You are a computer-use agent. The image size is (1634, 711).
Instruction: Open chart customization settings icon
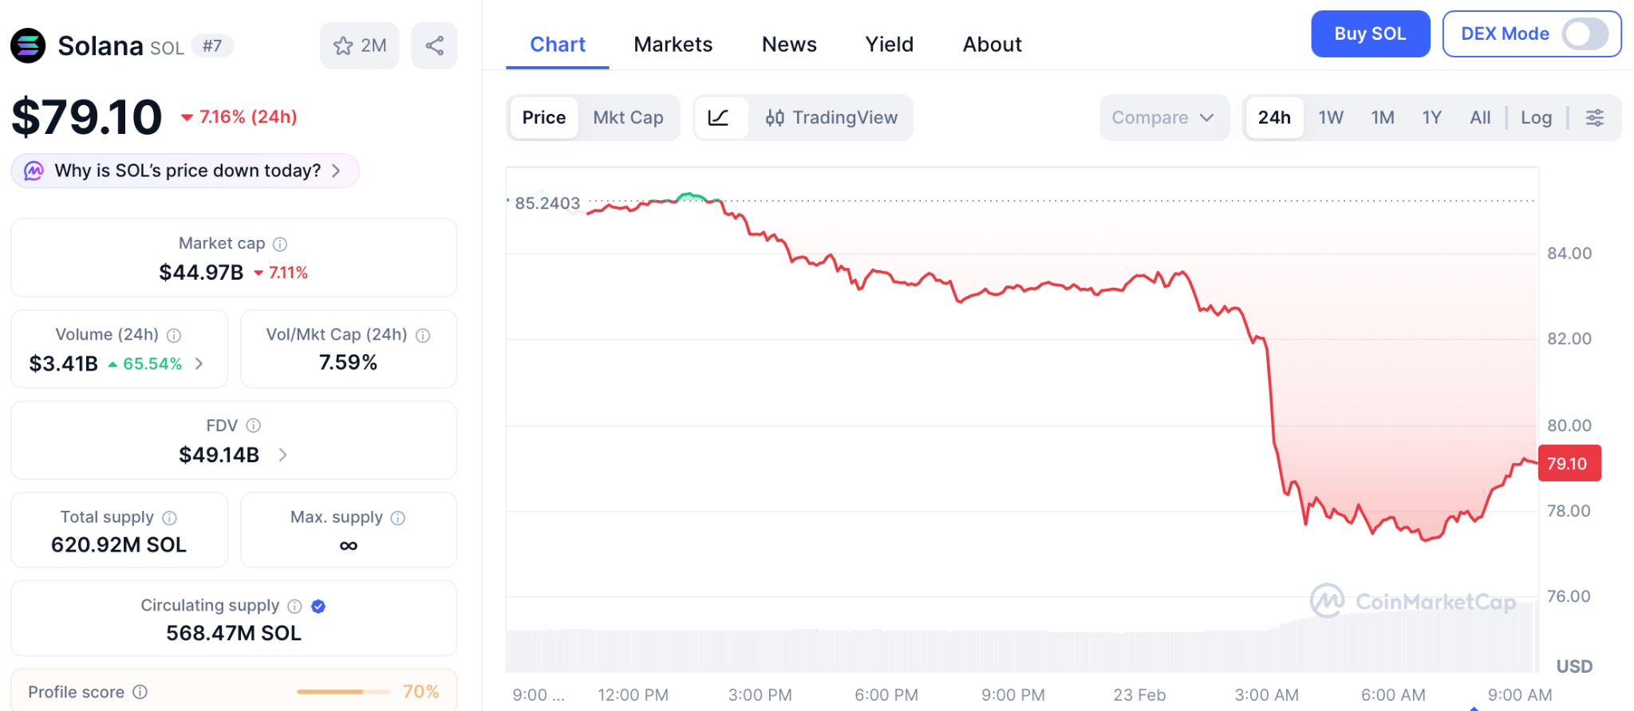click(x=1596, y=117)
